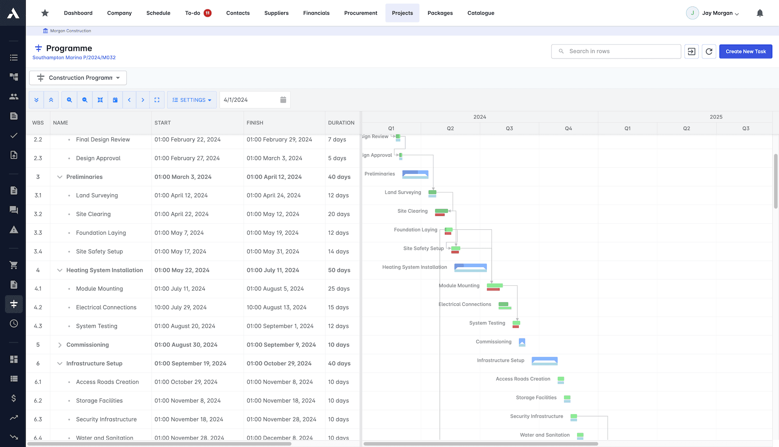Click the Create New Task button
This screenshot has height=447, width=779.
745,51
